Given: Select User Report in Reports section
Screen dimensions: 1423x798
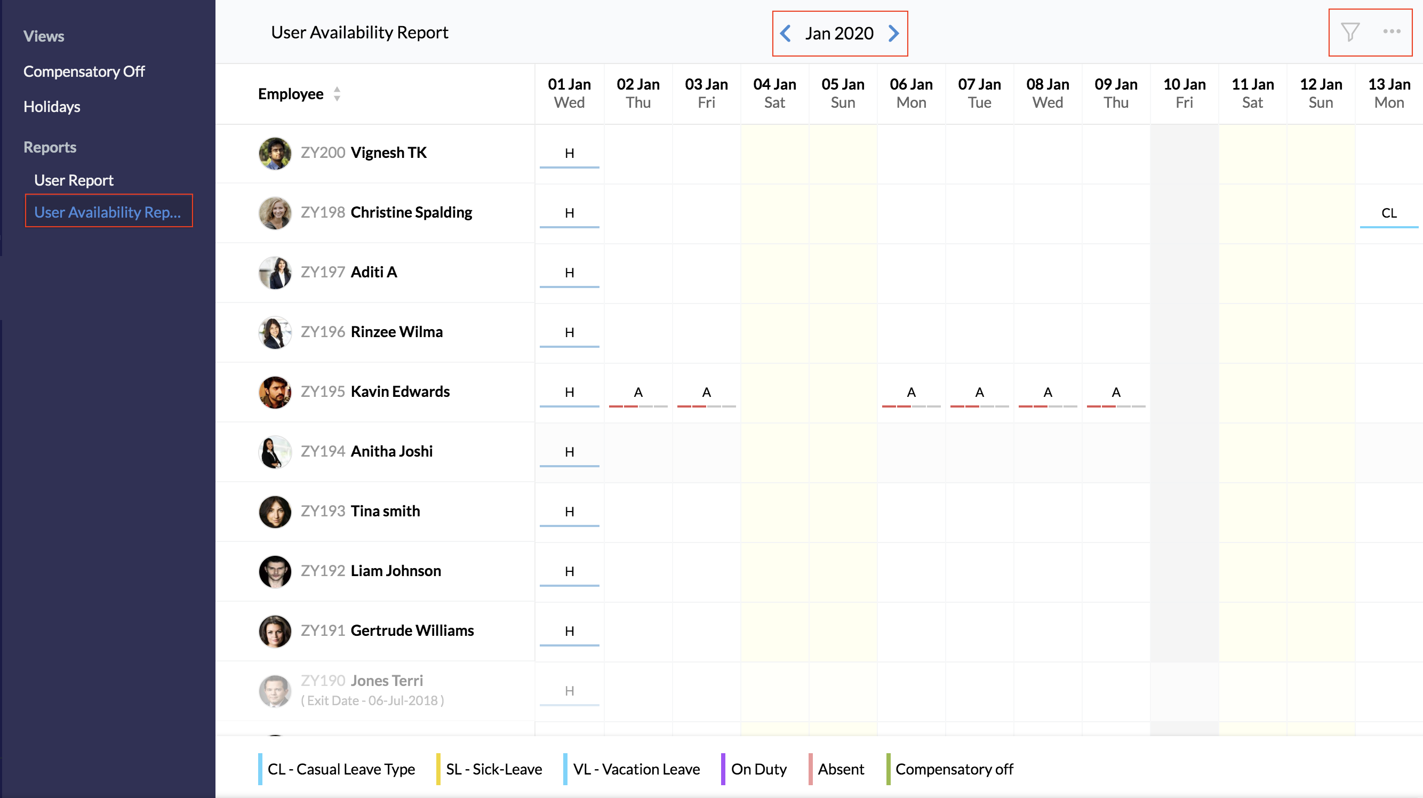Looking at the screenshot, I should click(74, 180).
